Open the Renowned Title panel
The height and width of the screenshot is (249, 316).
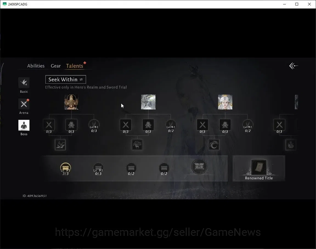[259, 168]
